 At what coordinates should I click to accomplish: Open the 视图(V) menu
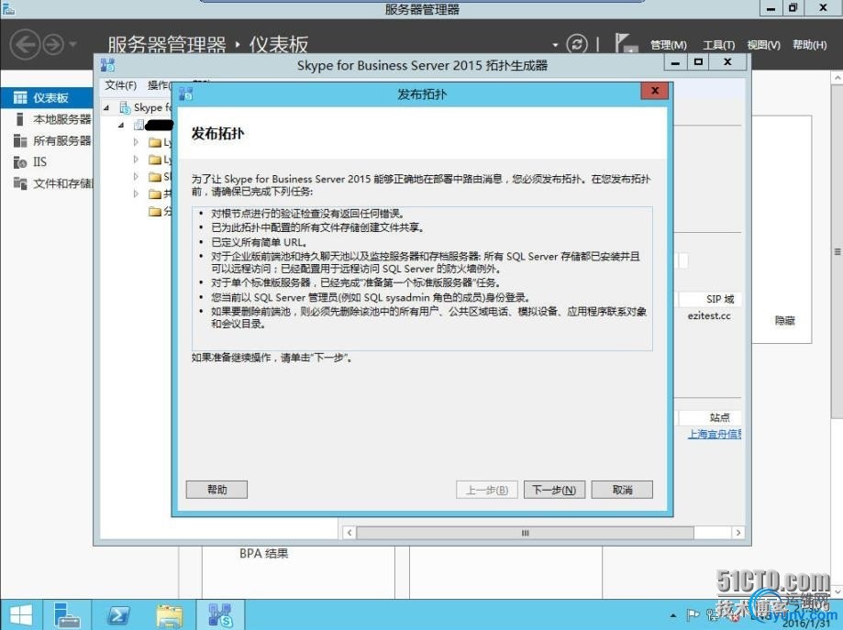click(x=763, y=45)
